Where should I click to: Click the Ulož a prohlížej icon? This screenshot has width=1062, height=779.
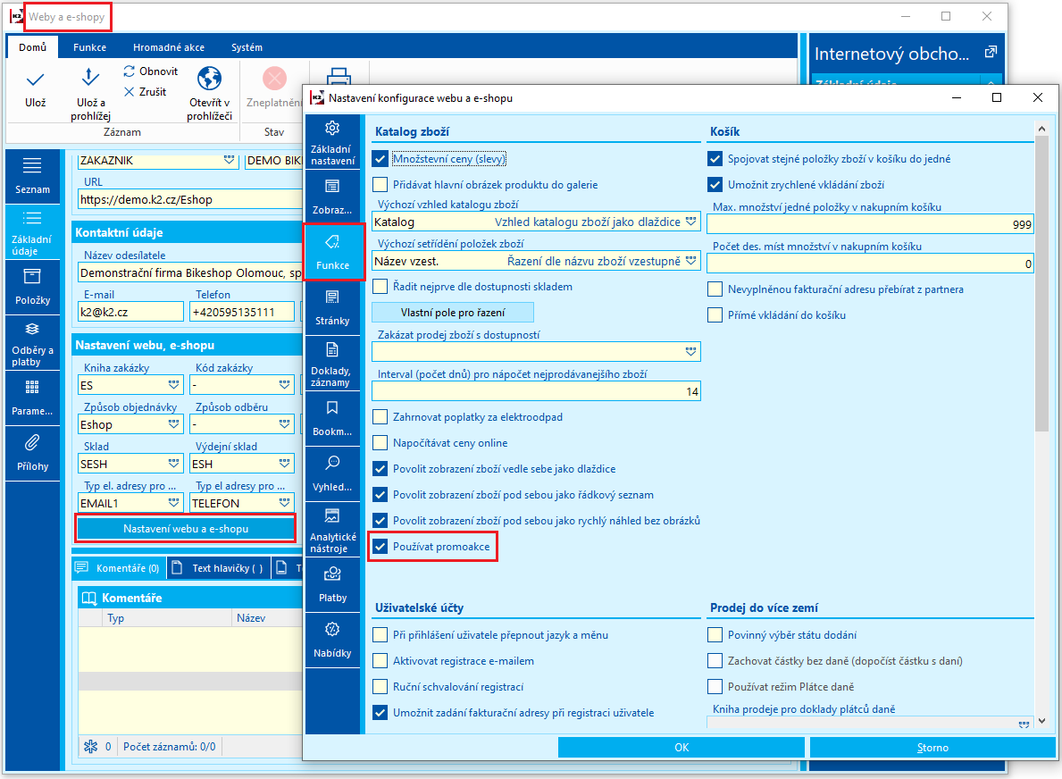point(90,77)
